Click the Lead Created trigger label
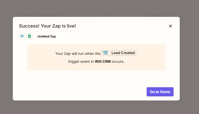This screenshot has height=114, width=199. click(x=123, y=53)
